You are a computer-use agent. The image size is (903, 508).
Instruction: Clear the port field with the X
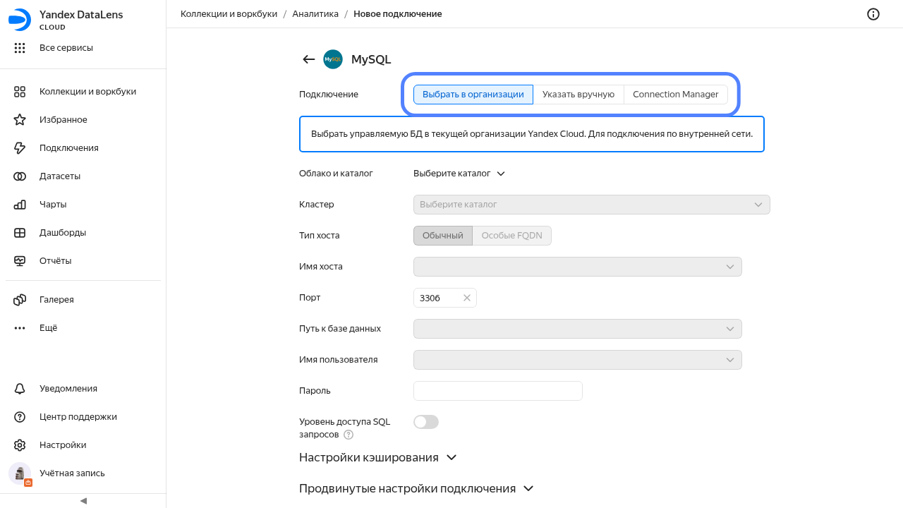466,298
